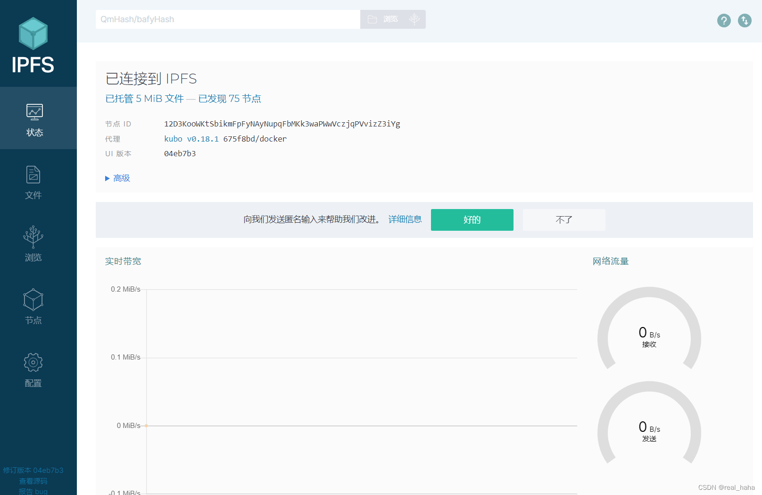Click the IPFS cube logo

click(33, 34)
